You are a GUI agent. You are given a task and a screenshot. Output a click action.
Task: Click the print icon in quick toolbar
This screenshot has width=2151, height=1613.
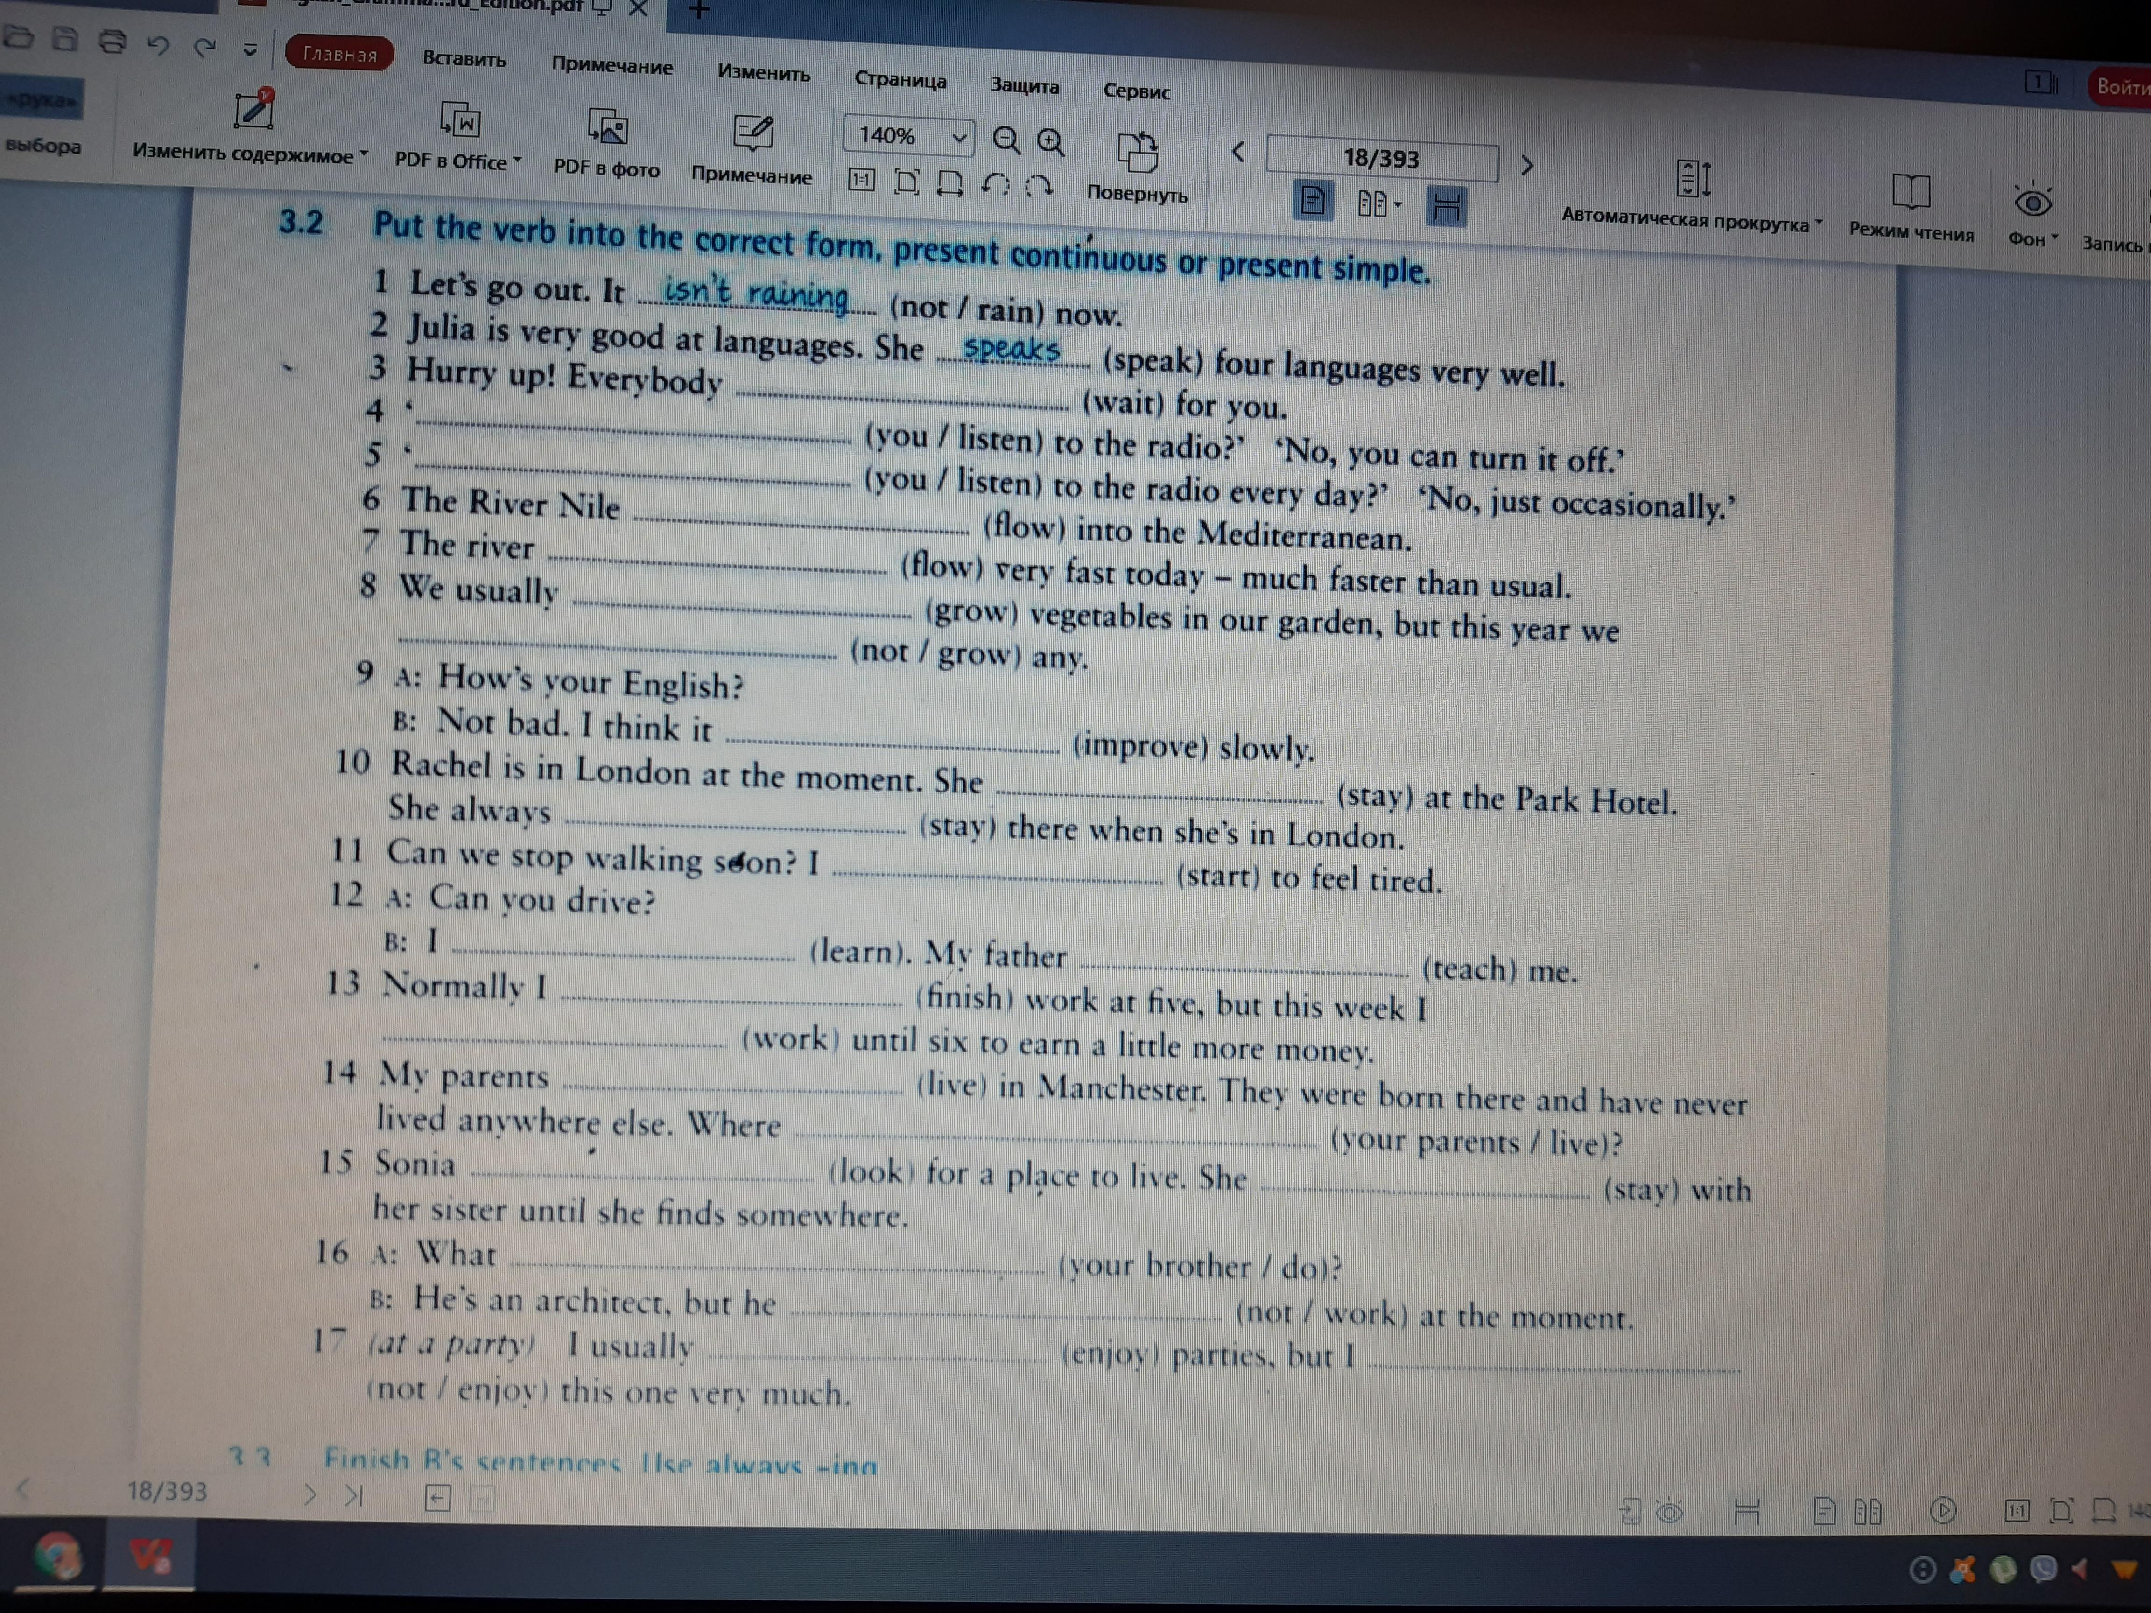point(113,42)
